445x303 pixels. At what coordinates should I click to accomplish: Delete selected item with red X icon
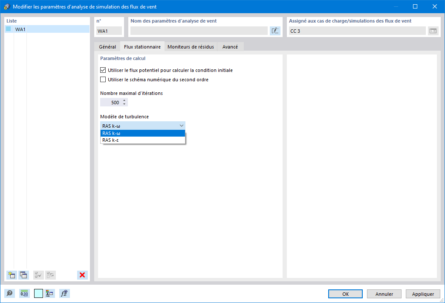(x=82, y=275)
